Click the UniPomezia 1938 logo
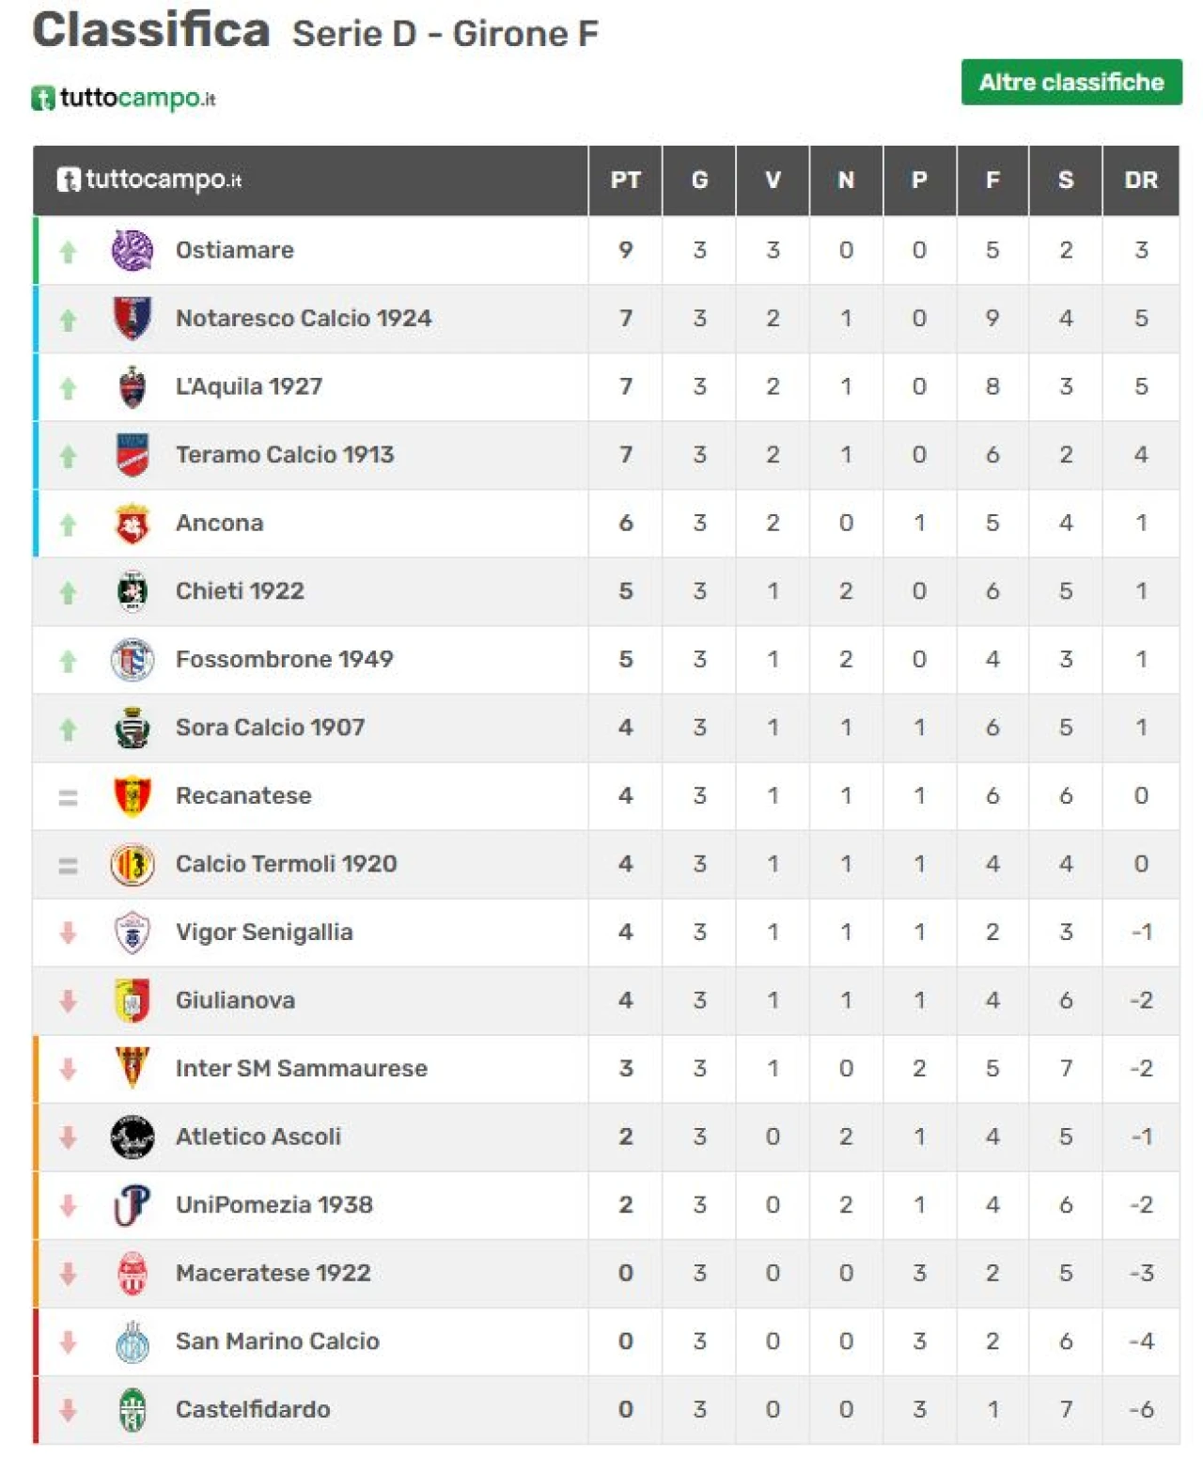 (132, 1205)
